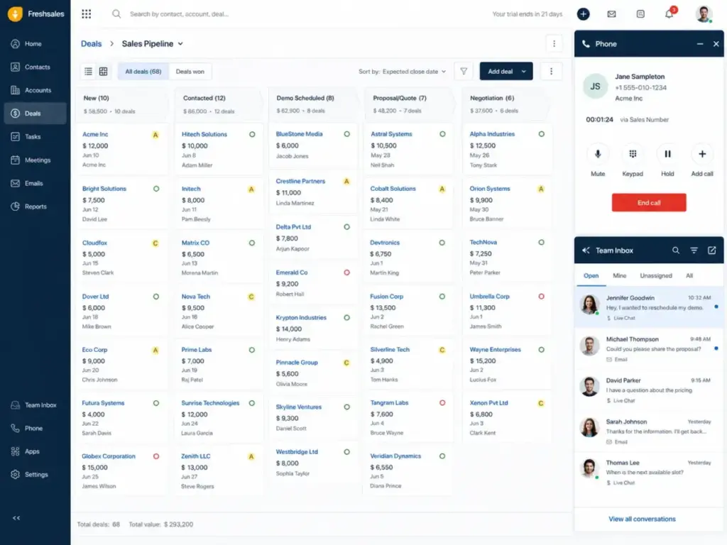Viewport: 727px width, 545px height.
Task: Expand the Add deal dropdown arrow
Action: (x=524, y=72)
